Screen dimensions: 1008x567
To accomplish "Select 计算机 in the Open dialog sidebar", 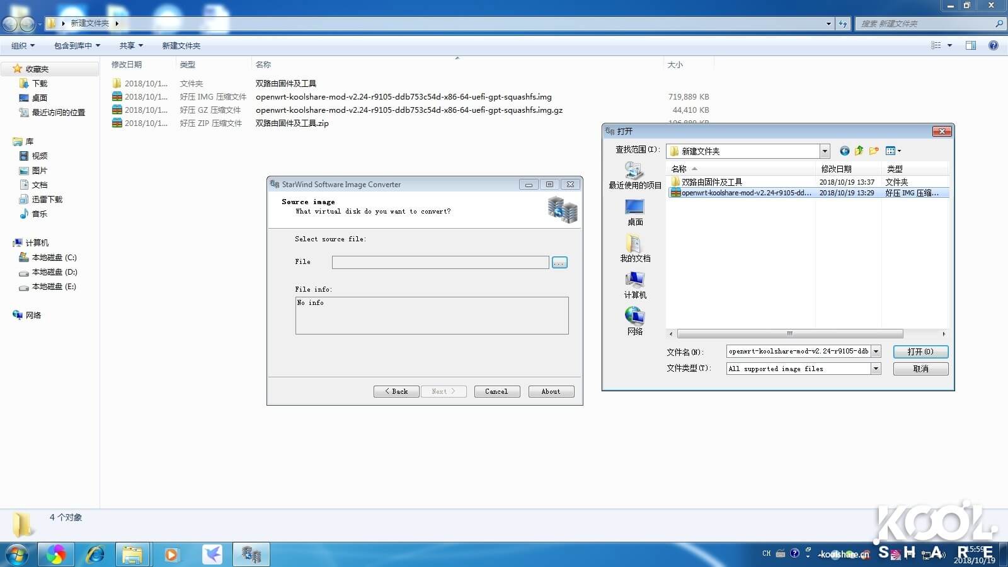I will click(x=634, y=285).
